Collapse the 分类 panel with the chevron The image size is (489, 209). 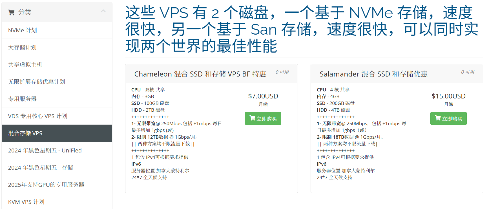[x=103, y=11]
